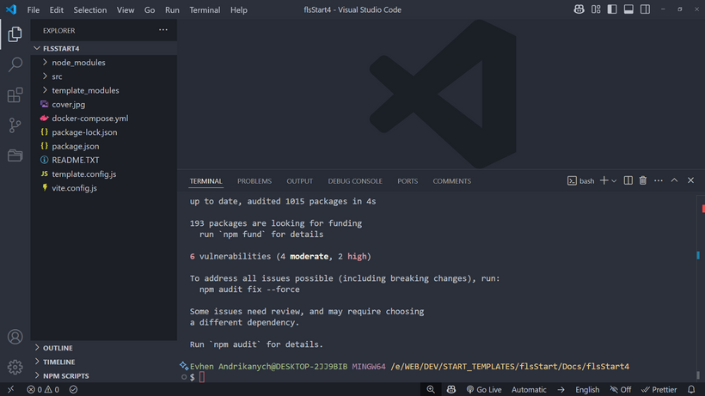This screenshot has width=705, height=396.
Task: Open Source Control view in activity bar
Action: [x=15, y=125]
